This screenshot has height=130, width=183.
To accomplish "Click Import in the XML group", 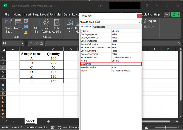I will coord(150,21).
